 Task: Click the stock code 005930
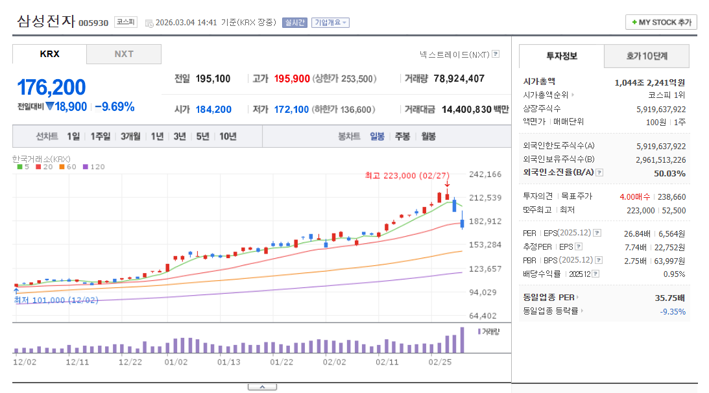coord(93,23)
